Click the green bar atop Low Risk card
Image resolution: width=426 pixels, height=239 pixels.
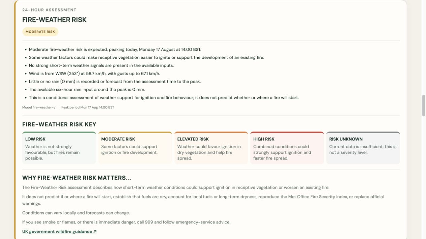(x=59, y=132)
